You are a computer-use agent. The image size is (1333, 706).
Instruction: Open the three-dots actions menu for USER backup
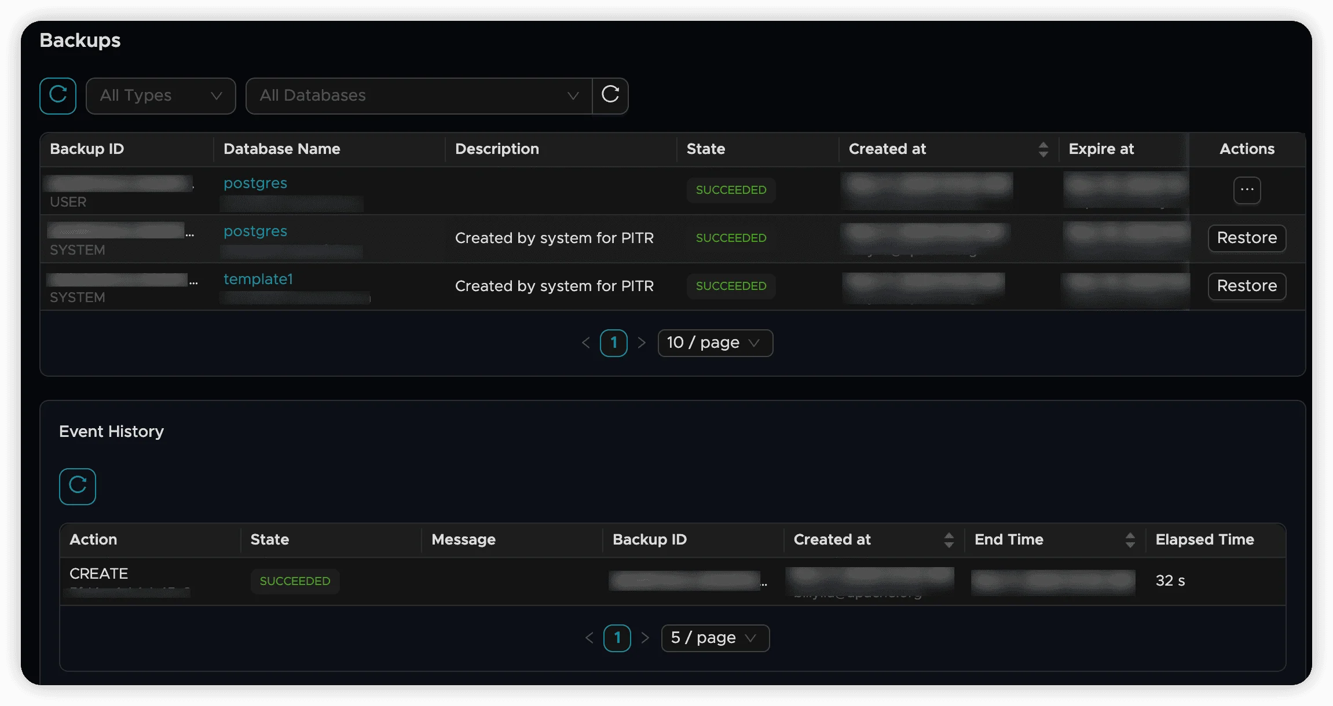click(x=1247, y=190)
